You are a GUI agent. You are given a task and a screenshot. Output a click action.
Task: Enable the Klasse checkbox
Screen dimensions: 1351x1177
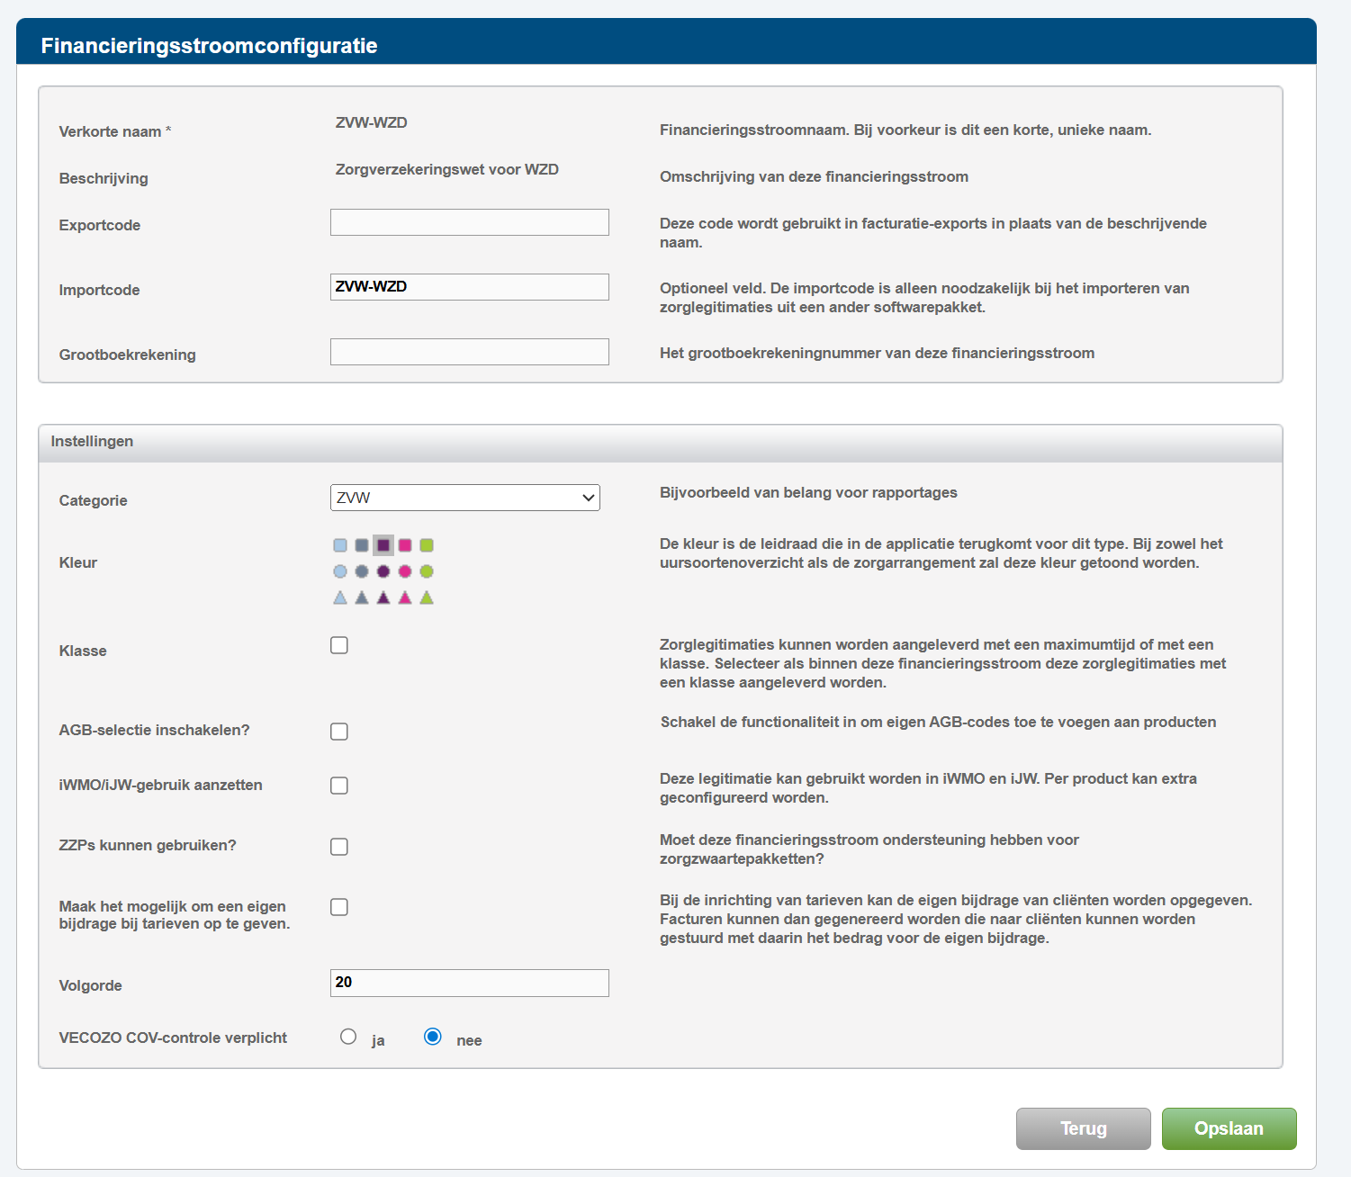click(x=339, y=645)
